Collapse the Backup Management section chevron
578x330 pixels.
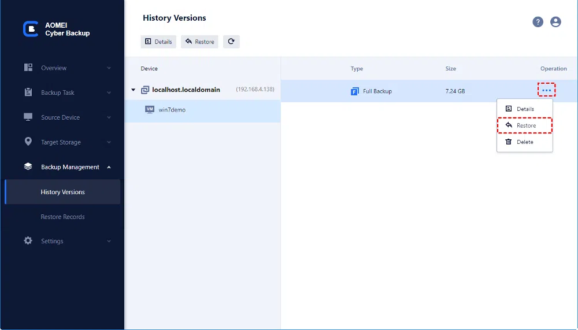click(x=109, y=167)
